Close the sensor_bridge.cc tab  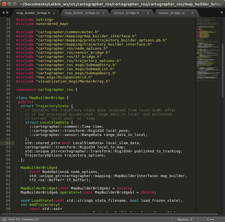[x=192, y=13]
